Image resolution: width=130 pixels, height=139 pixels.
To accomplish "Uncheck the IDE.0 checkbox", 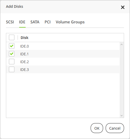I will pos(12,46).
